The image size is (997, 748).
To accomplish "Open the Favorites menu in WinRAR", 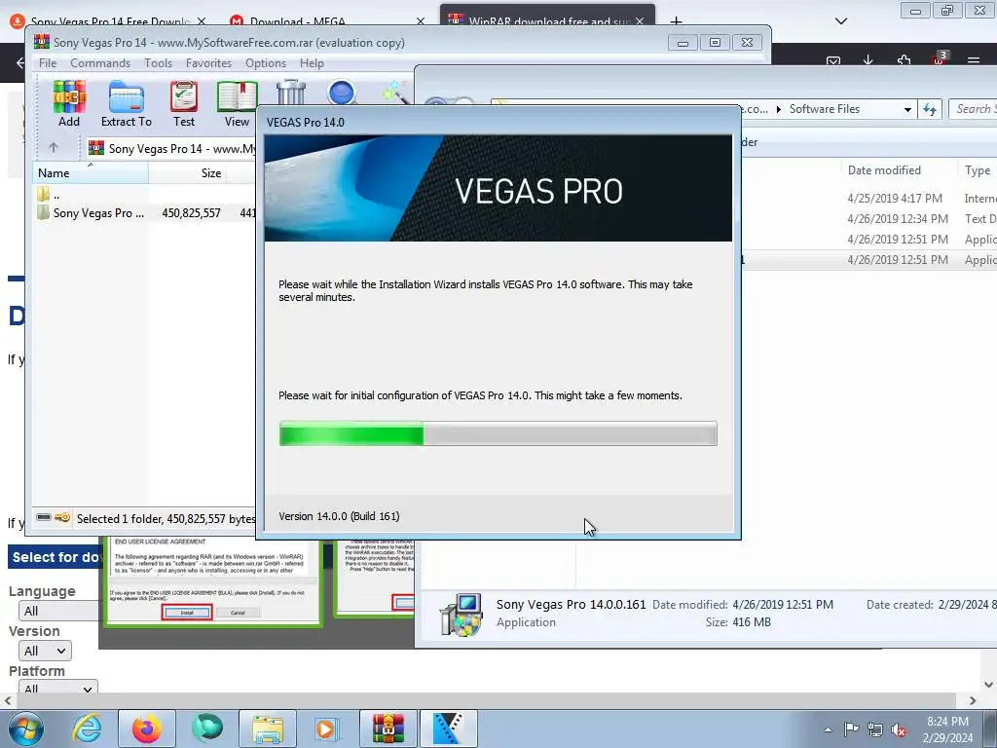I will 208,63.
